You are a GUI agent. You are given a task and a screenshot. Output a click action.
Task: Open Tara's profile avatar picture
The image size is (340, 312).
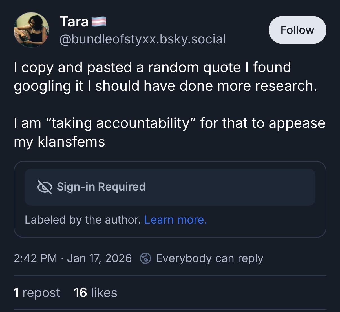click(x=31, y=30)
